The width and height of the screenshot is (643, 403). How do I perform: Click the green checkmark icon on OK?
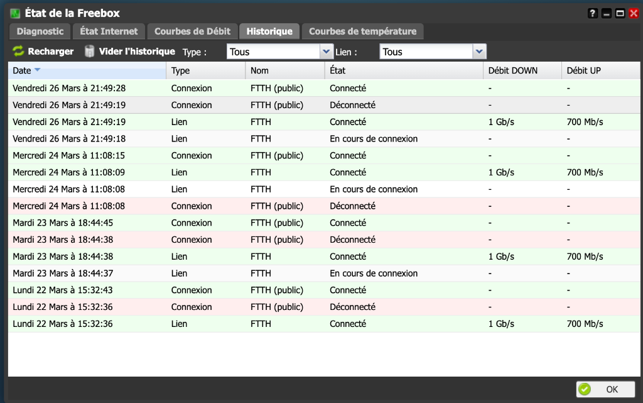(x=585, y=389)
